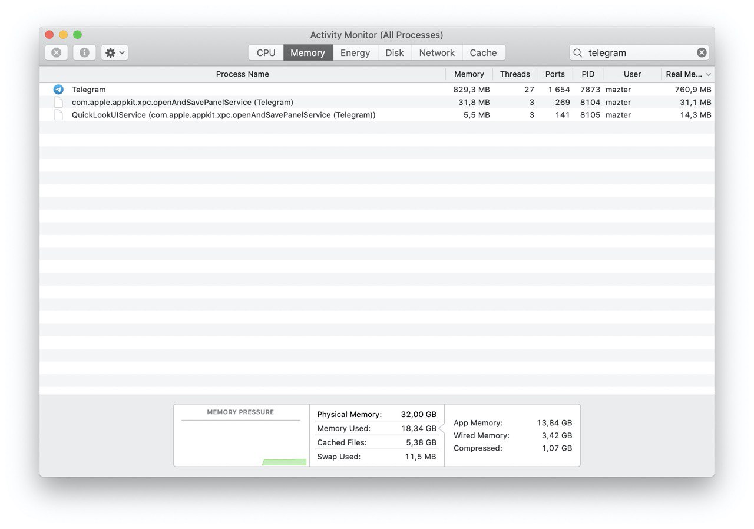Click PID 8104 cell
Image resolution: width=754 pixels, height=529 pixels.
(x=590, y=102)
